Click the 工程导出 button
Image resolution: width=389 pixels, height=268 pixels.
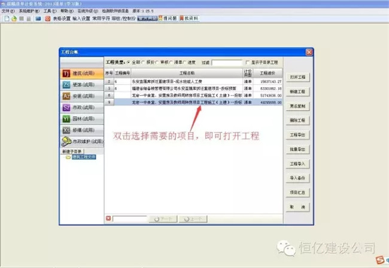coord(297,135)
